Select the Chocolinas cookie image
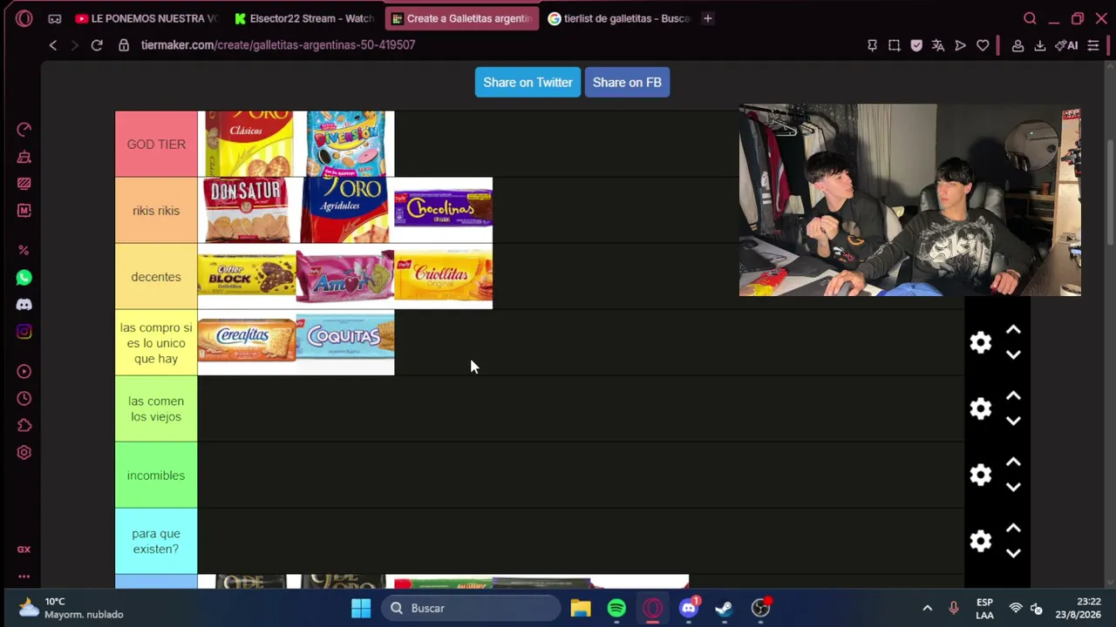The height and width of the screenshot is (627, 1116). click(x=443, y=210)
